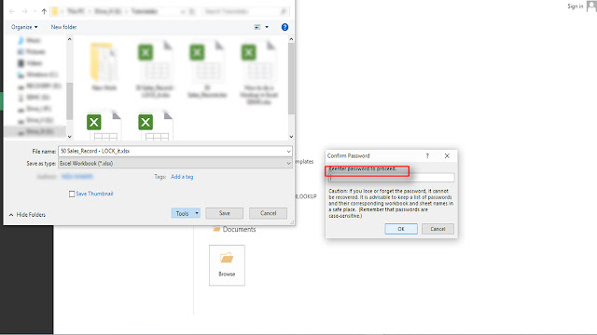Viewport: 597px width, 335px height.
Task: Go forward with the Forward arrow
Action: (25, 11)
